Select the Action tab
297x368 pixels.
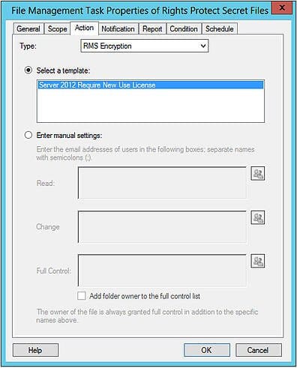click(x=84, y=28)
